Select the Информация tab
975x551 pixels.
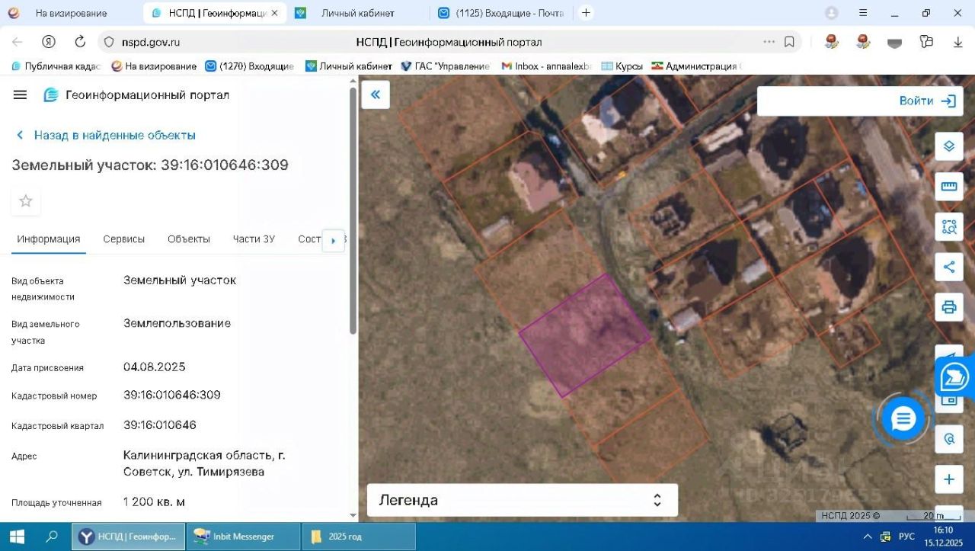pyautogui.click(x=49, y=239)
